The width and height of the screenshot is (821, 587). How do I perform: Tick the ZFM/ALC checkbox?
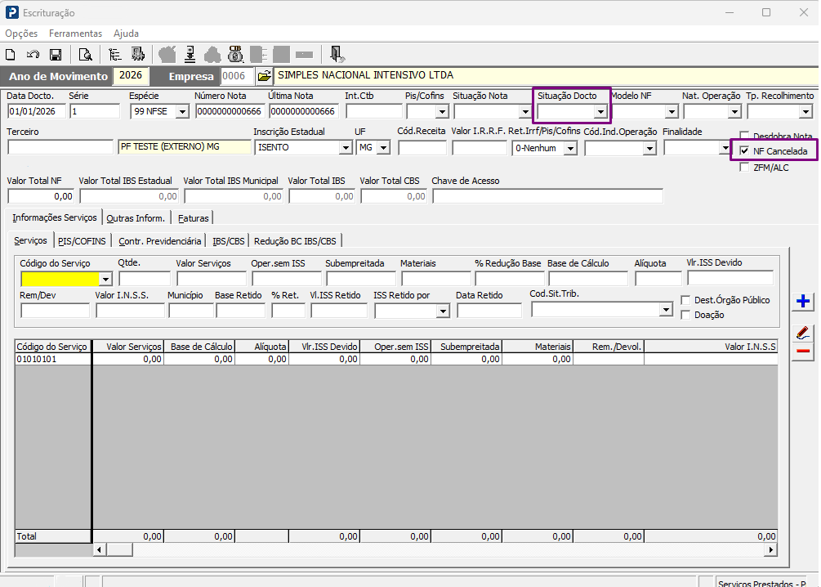click(x=744, y=168)
